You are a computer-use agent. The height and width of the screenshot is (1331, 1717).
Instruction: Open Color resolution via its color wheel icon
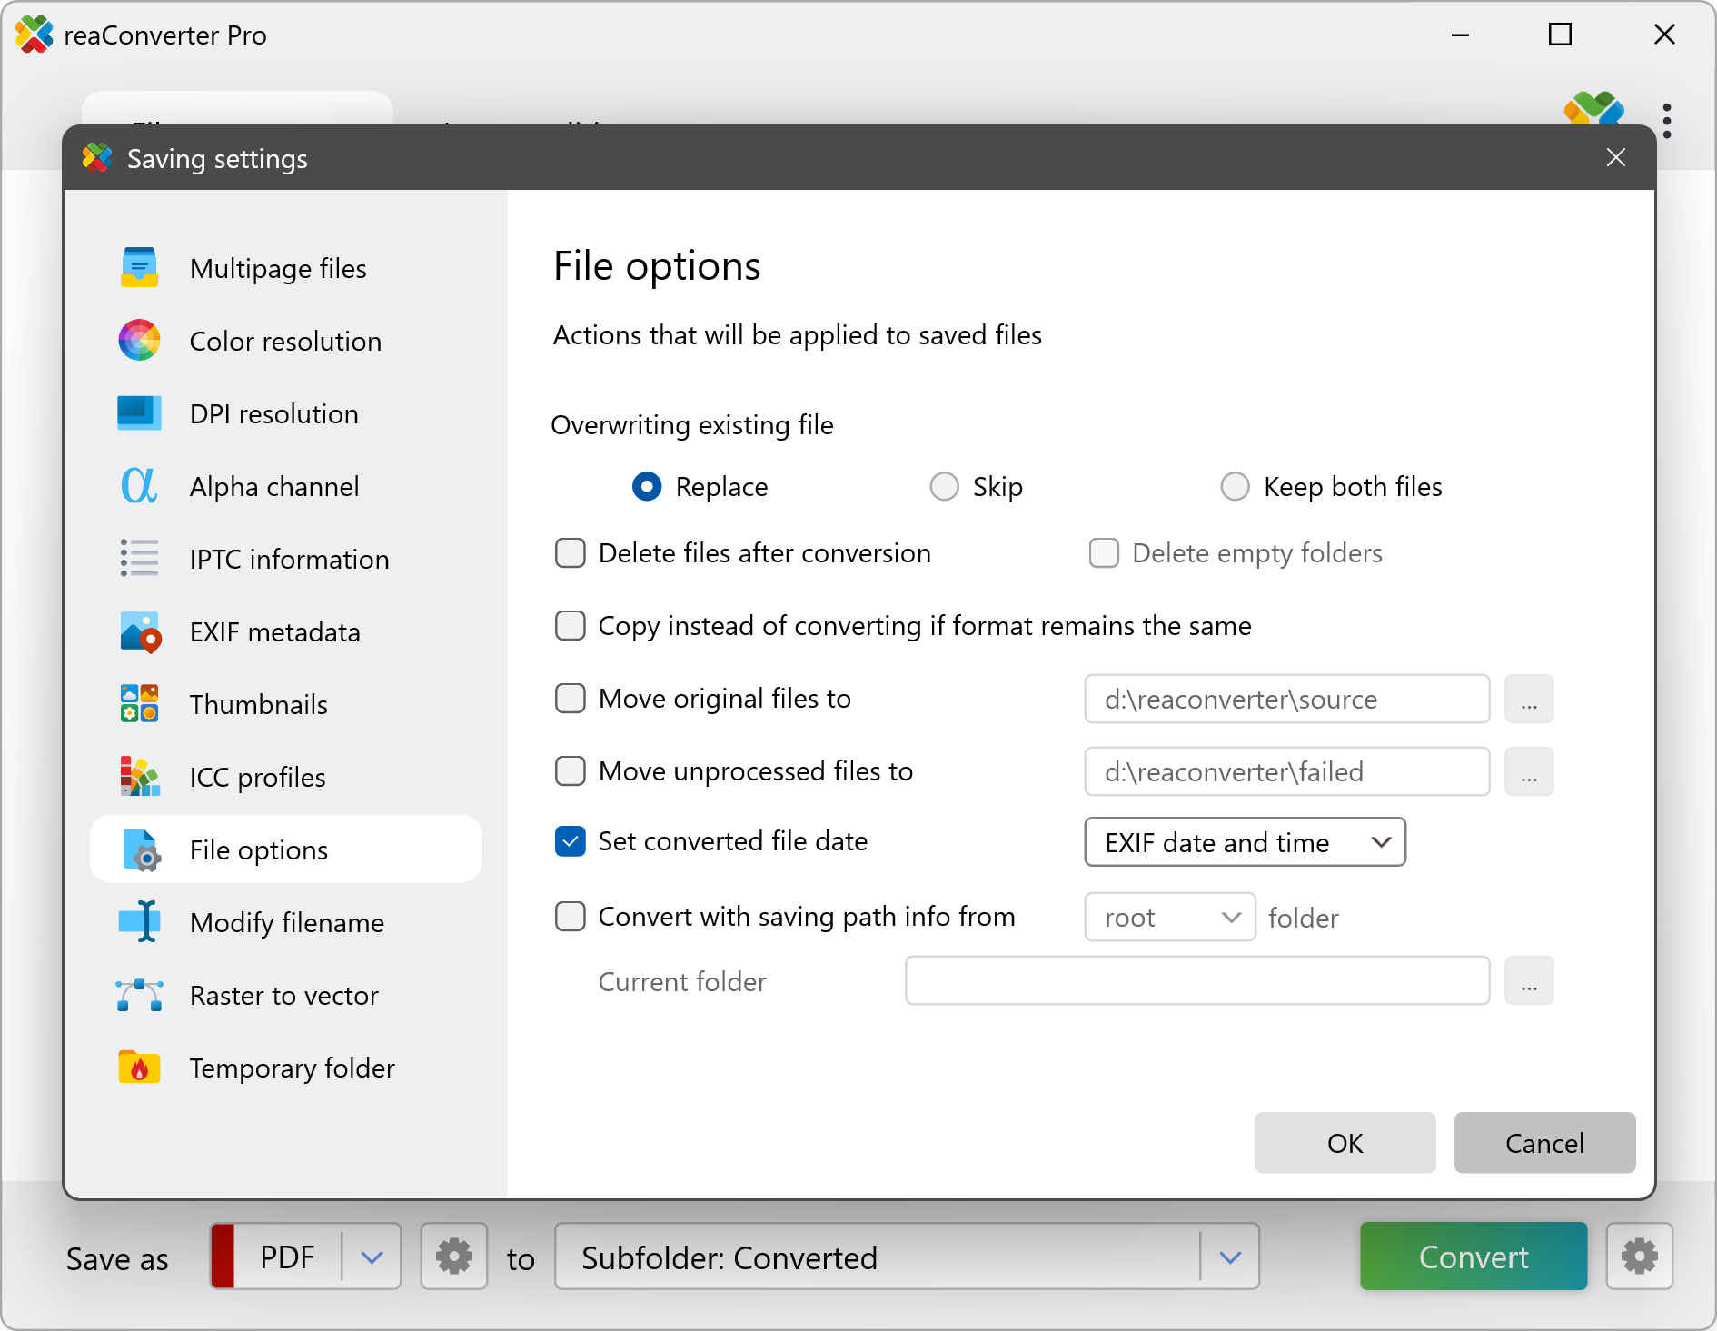(139, 341)
